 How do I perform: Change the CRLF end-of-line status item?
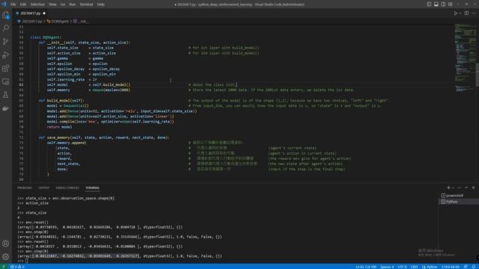(x=414, y=267)
